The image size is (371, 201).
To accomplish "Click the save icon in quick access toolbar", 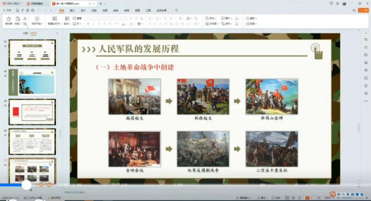I will [x=18, y=10].
